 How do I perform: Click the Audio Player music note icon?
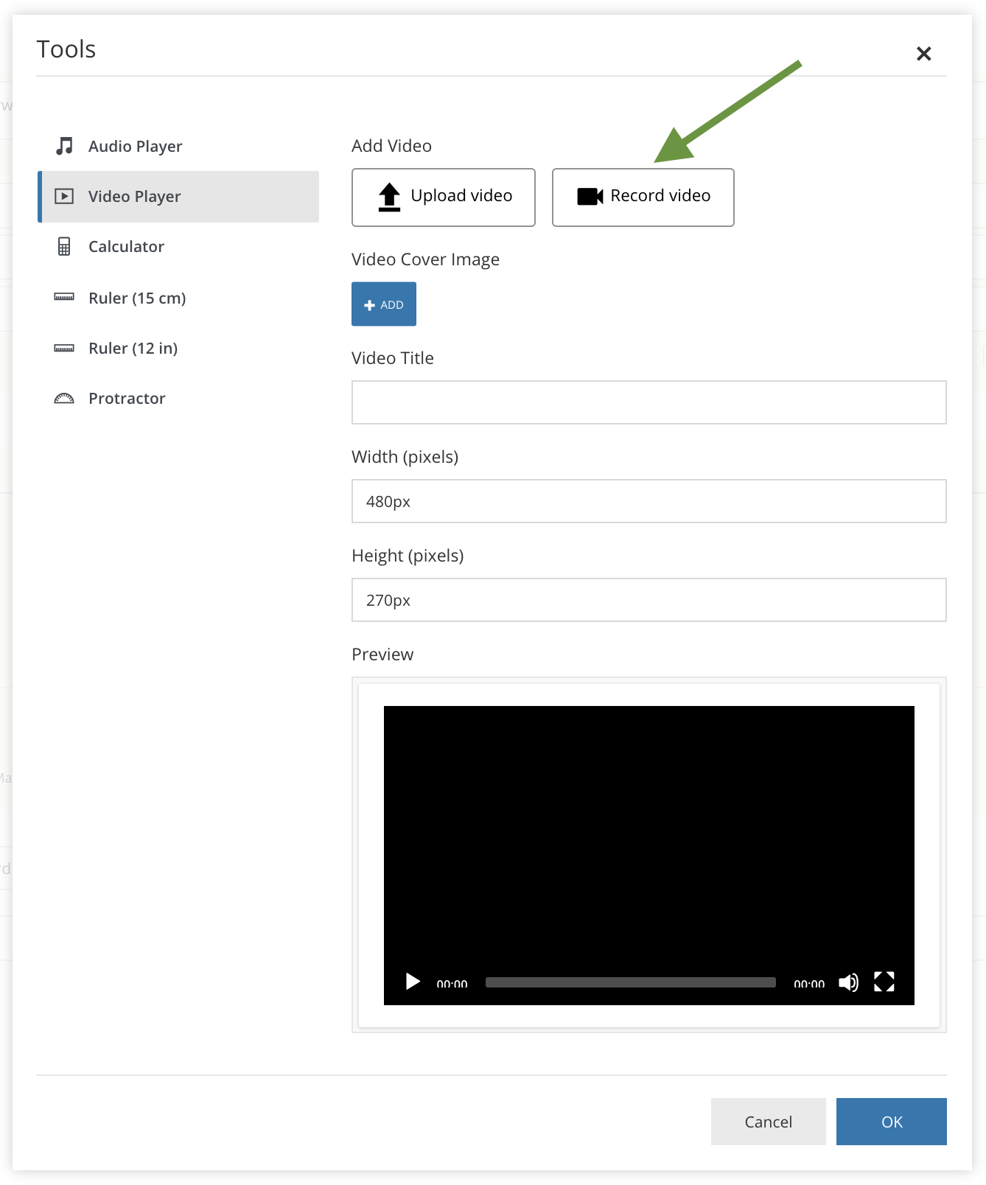pos(65,146)
